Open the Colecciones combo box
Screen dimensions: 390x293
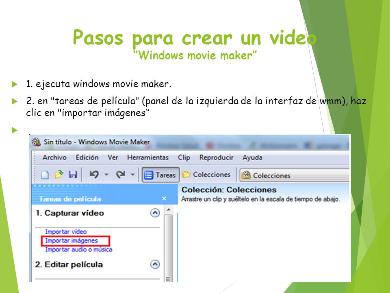[x=295, y=175]
